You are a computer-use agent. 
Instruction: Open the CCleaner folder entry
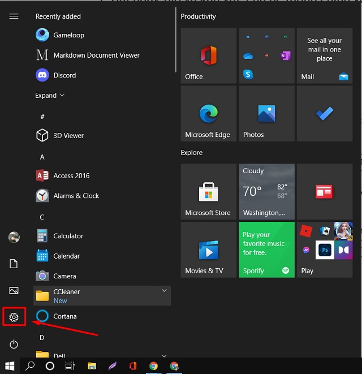pyautogui.click(x=102, y=296)
